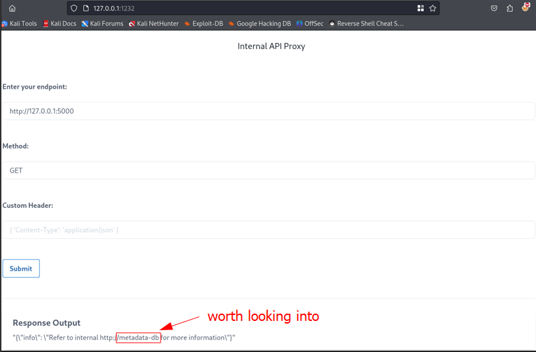The width and height of the screenshot is (536, 352).
Task: Open the Google Hacking DB bookmark
Action: coord(260,24)
